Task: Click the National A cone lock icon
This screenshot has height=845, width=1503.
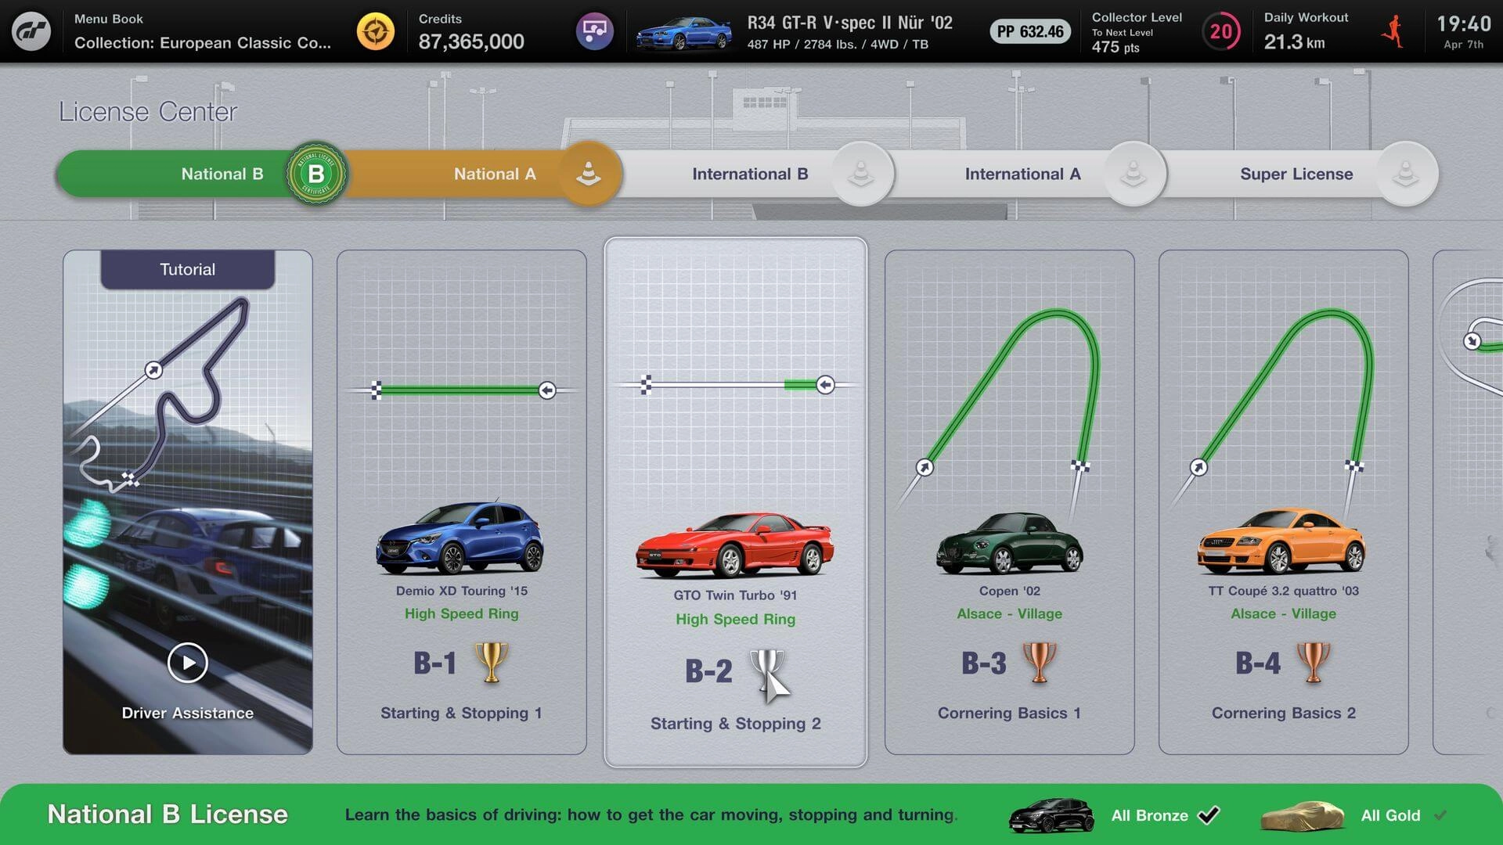Action: [589, 174]
